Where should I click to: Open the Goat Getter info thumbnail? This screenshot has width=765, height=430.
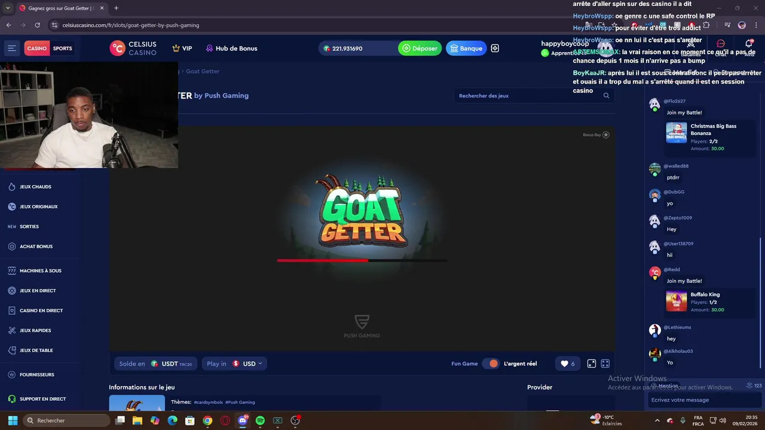coord(137,403)
